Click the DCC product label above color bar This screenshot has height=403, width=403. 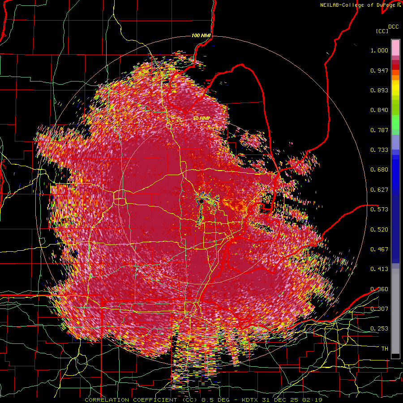click(x=393, y=27)
